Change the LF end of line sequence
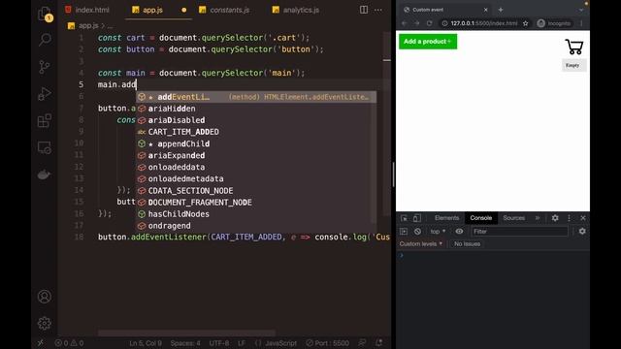This screenshot has width=621, height=349. point(242,342)
